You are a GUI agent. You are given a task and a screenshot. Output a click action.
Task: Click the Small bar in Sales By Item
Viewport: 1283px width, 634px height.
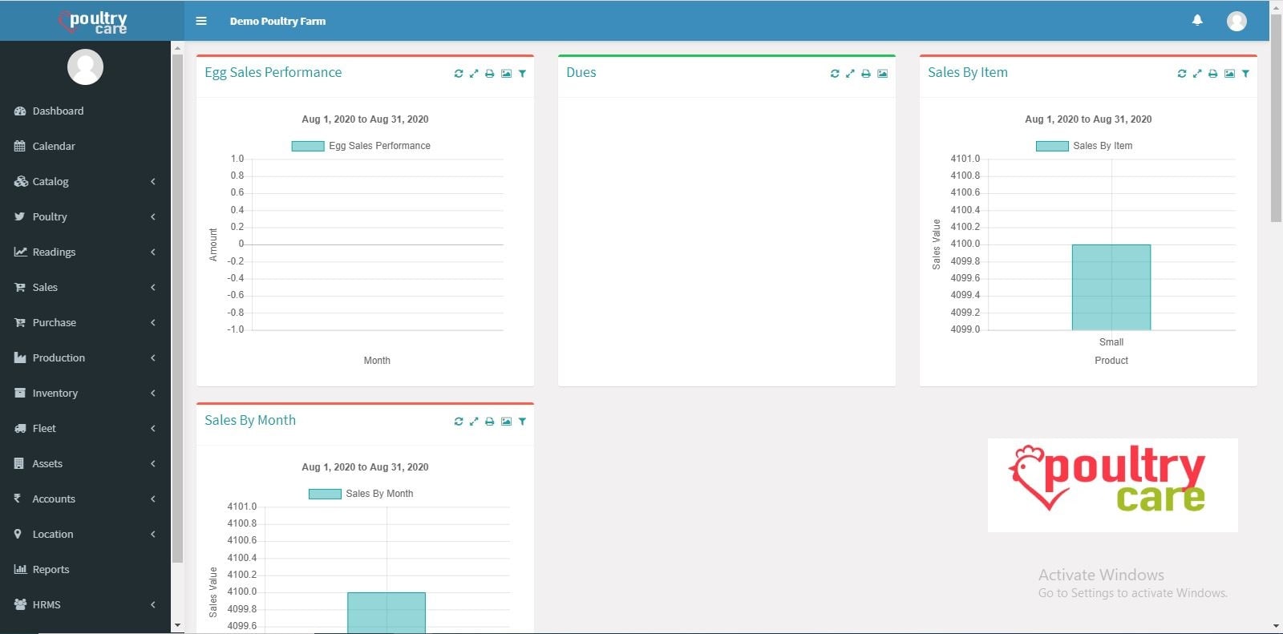tap(1111, 287)
